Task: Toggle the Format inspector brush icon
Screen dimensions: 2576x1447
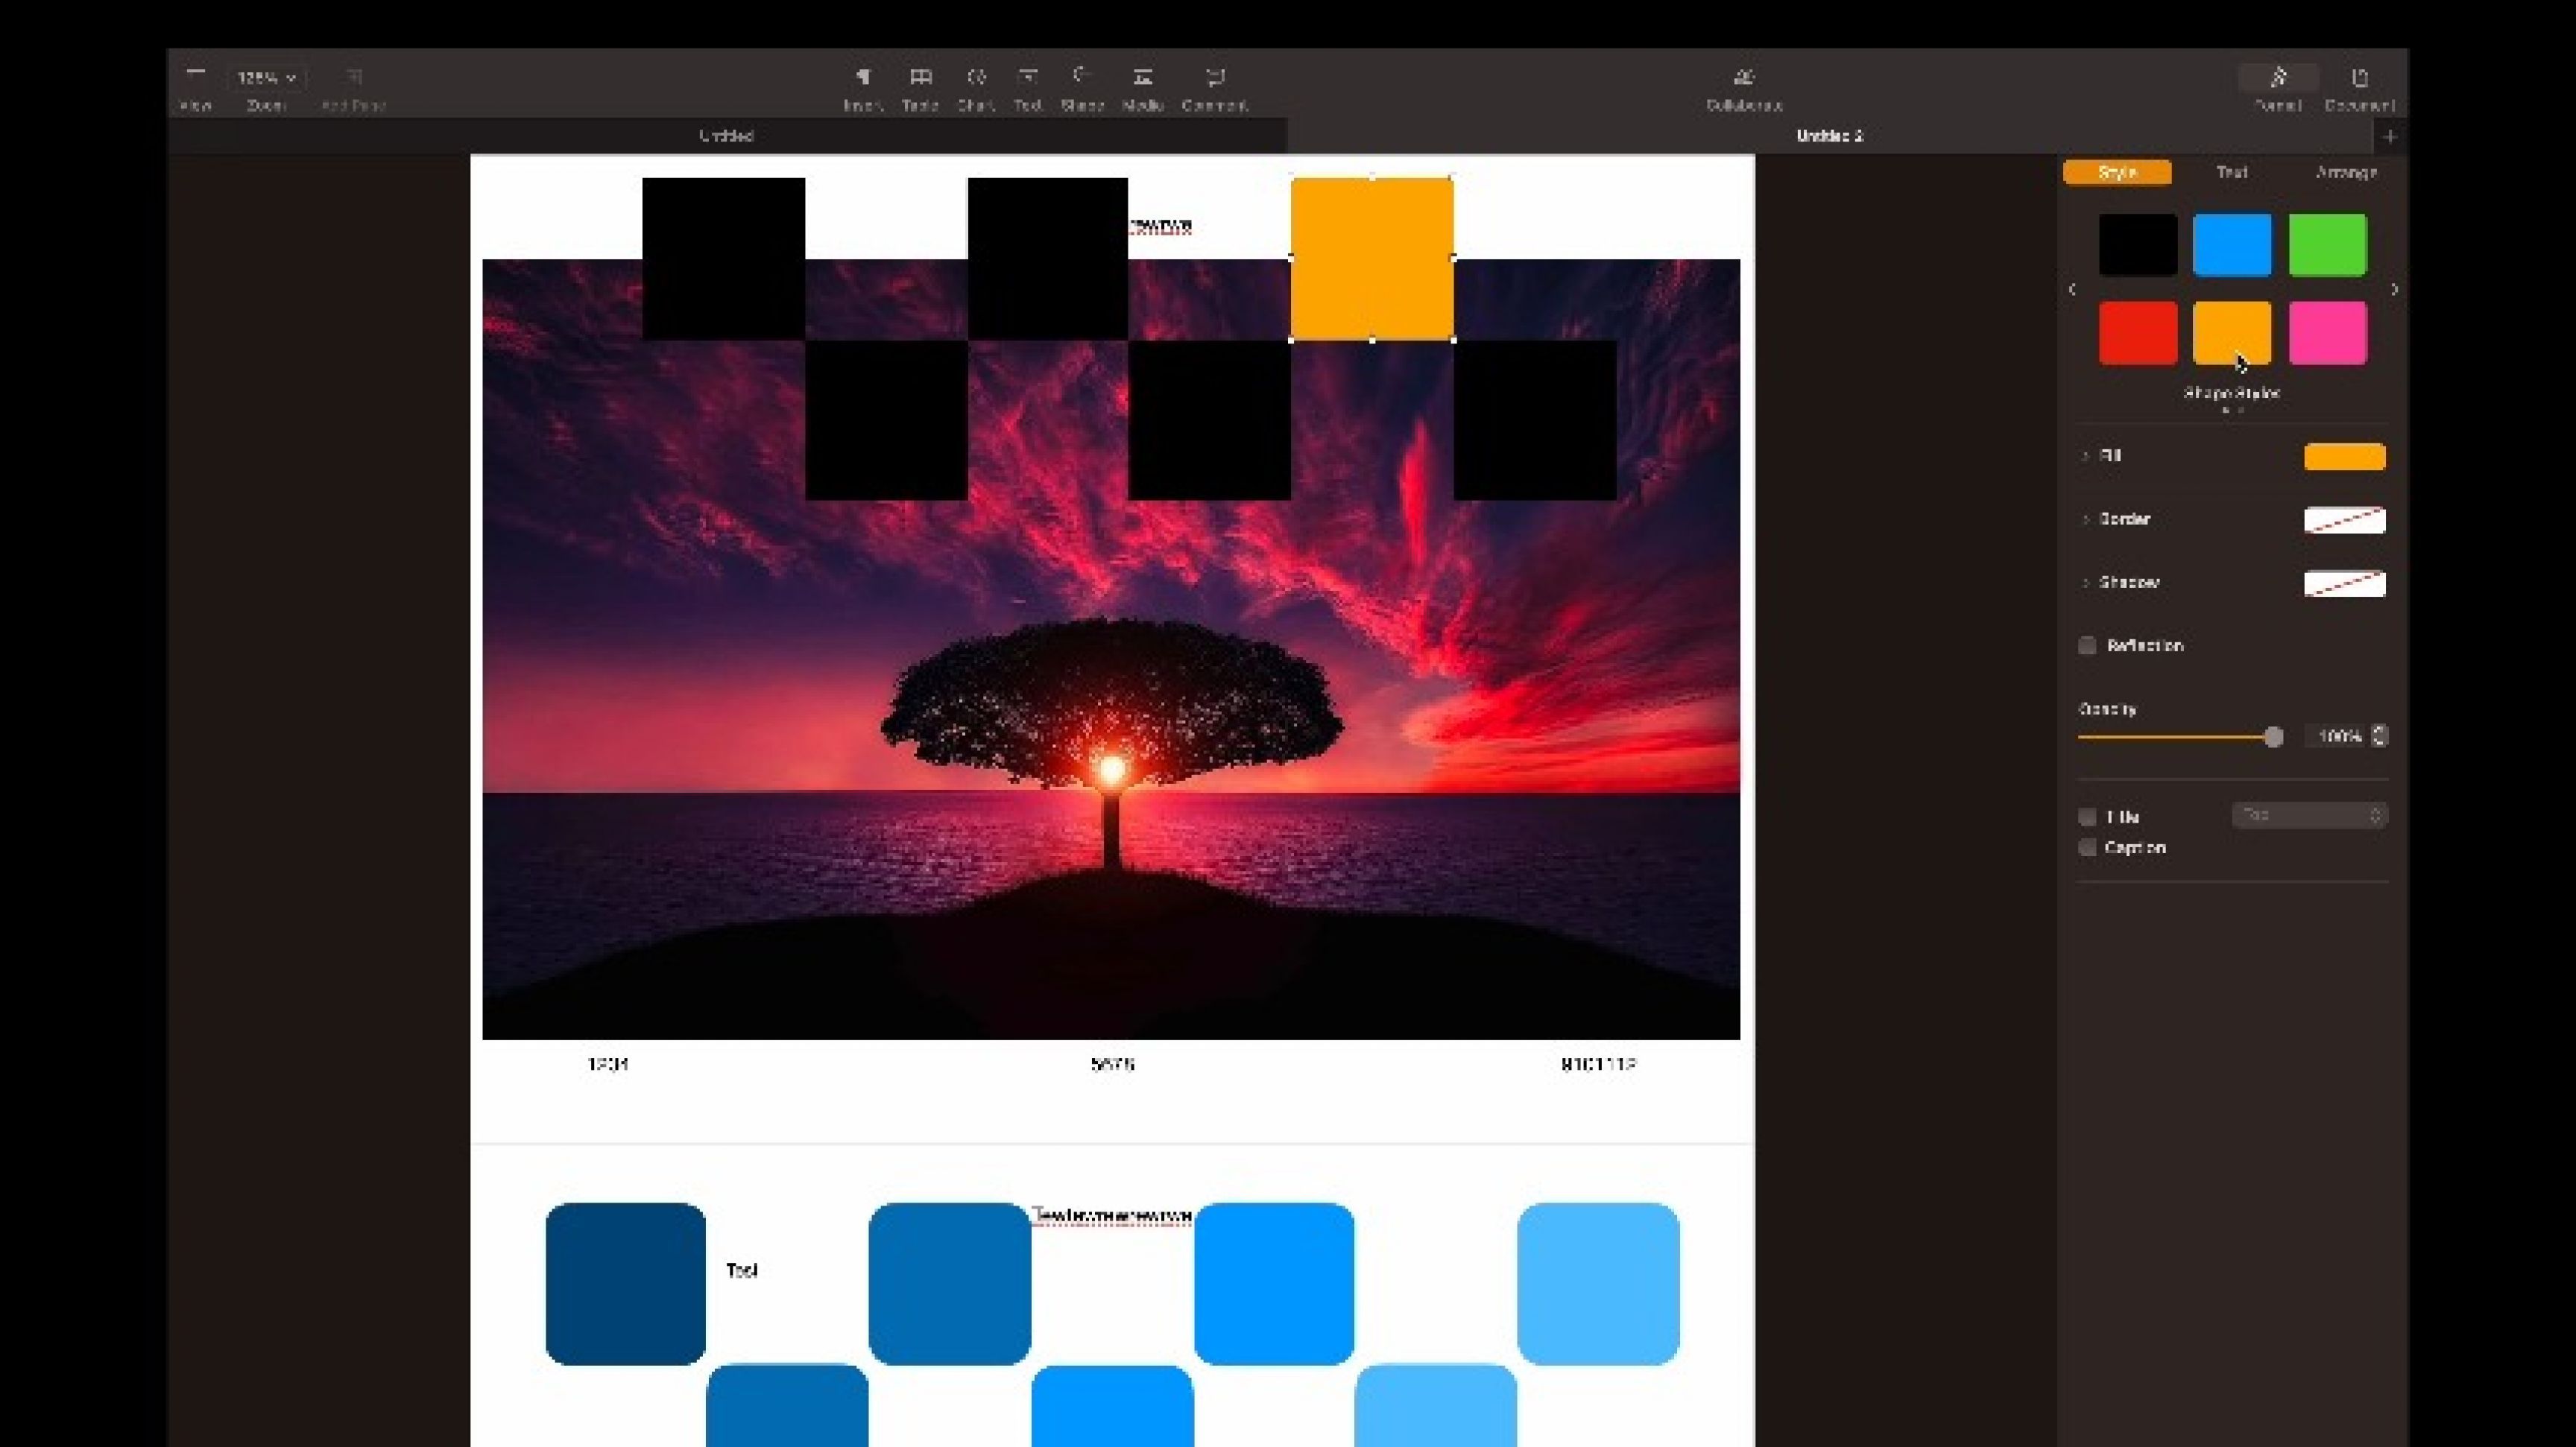Action: [2278, 77]
